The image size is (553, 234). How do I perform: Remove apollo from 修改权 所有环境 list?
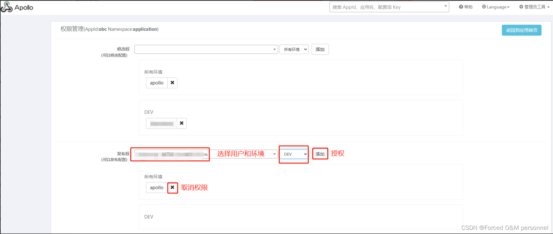tap(172, 83)
